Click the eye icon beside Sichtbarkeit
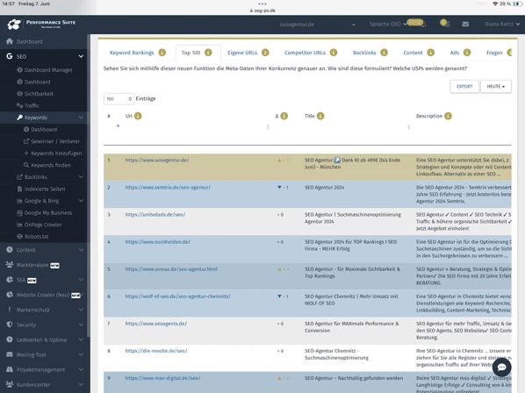The height and width of the screenshot is (393, 525). pos(20,94)
